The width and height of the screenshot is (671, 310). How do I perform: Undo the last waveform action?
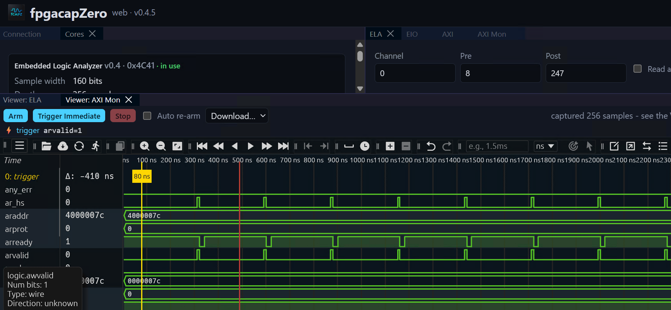tap(431, 146)
